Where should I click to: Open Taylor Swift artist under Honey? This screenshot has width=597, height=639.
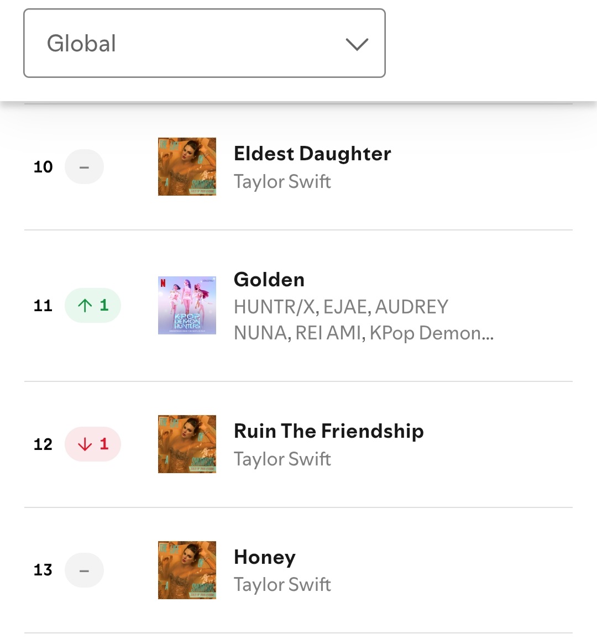[x=282, y=584]
